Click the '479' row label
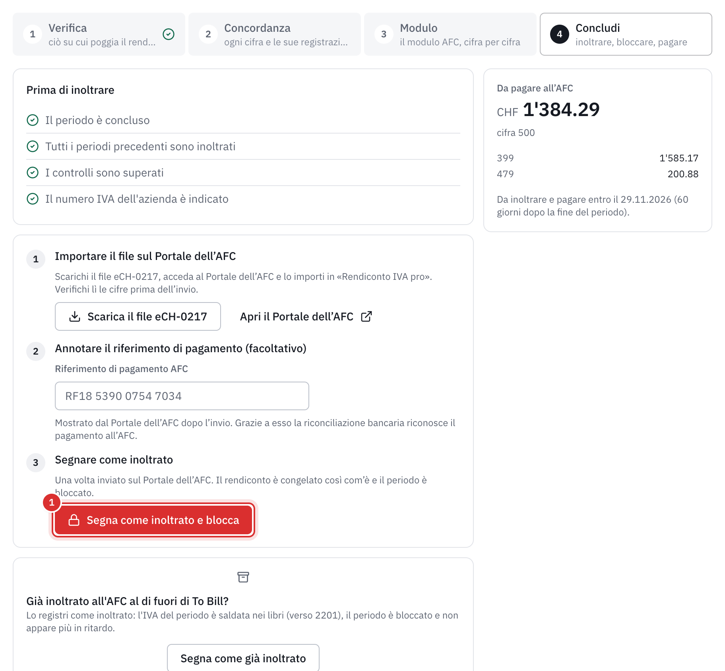725x671 pixels. (505, 174)
